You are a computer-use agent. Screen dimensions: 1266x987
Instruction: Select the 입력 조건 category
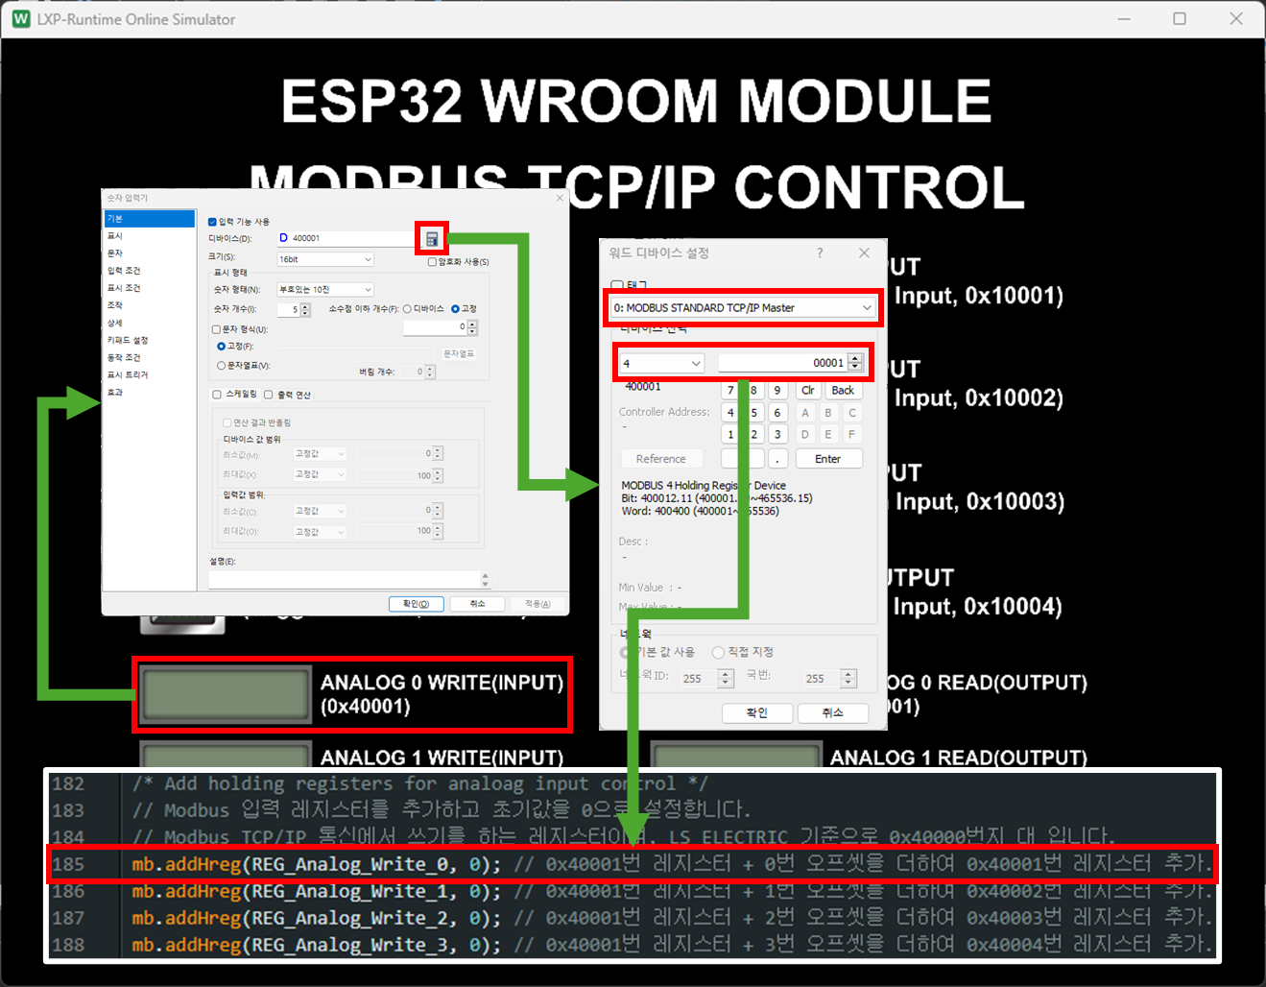(x=124, y=271)
